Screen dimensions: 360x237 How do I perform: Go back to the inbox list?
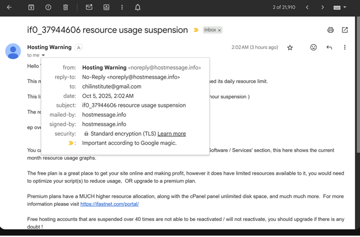pos(9,8)
